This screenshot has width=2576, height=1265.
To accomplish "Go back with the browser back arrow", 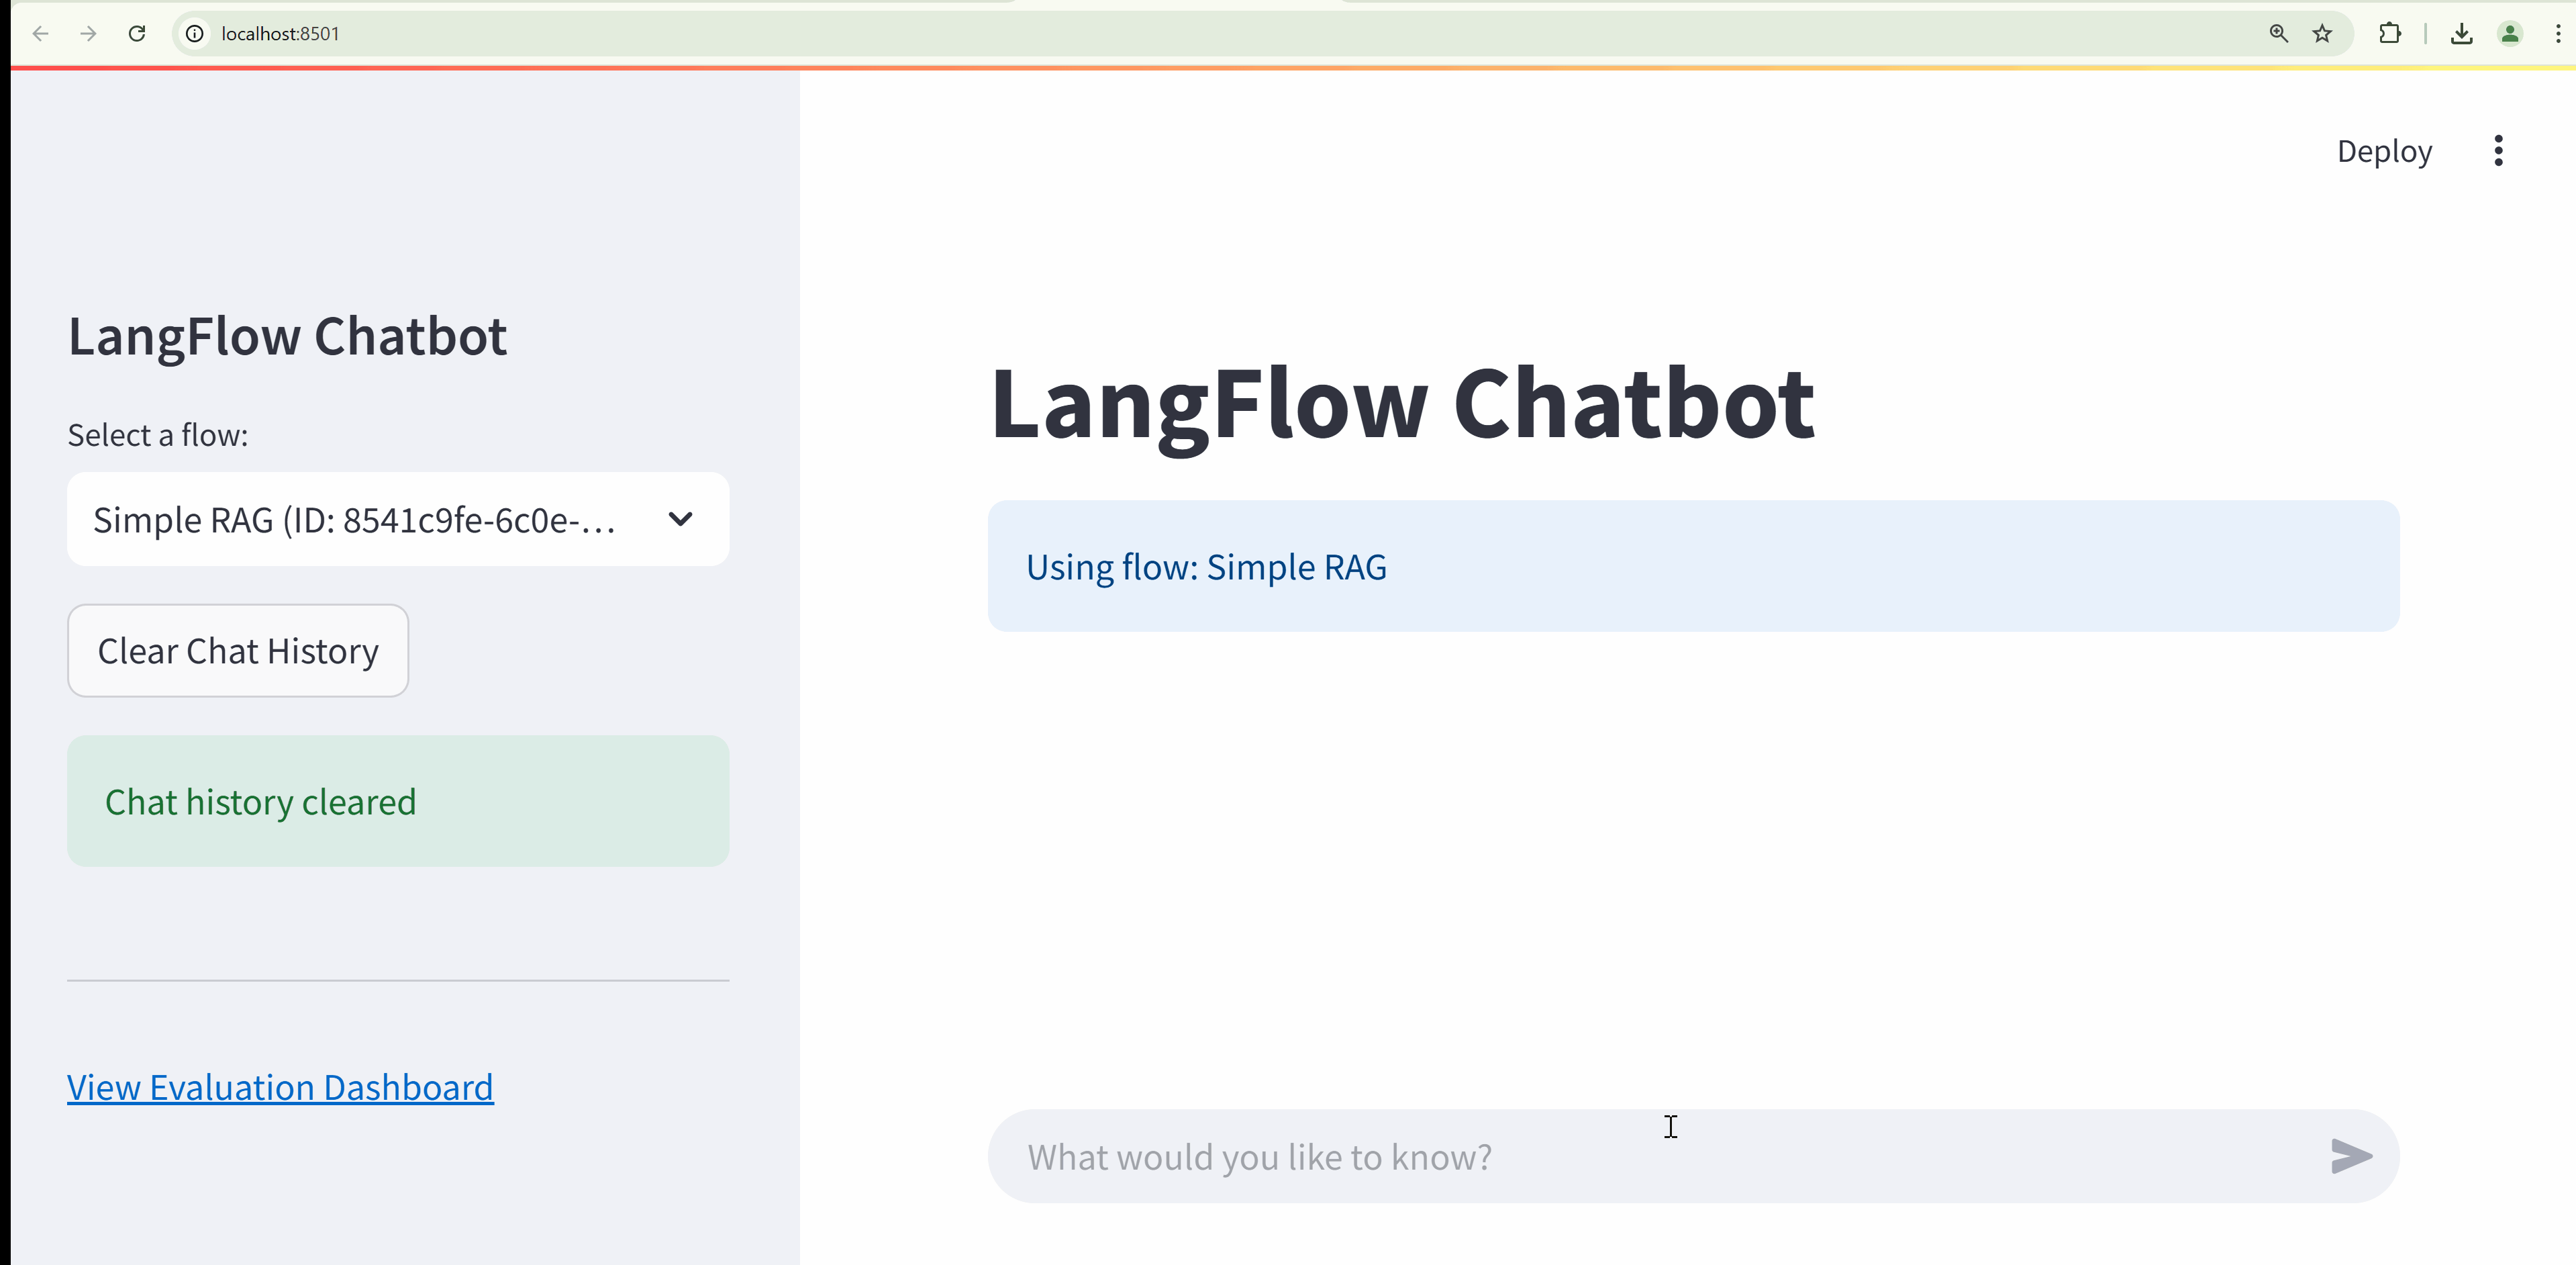I will click(x=40, y=33).
